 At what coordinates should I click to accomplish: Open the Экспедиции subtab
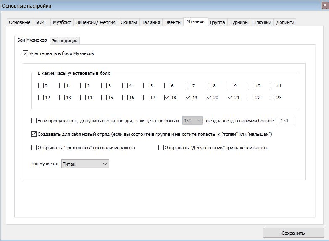point(65,41)
